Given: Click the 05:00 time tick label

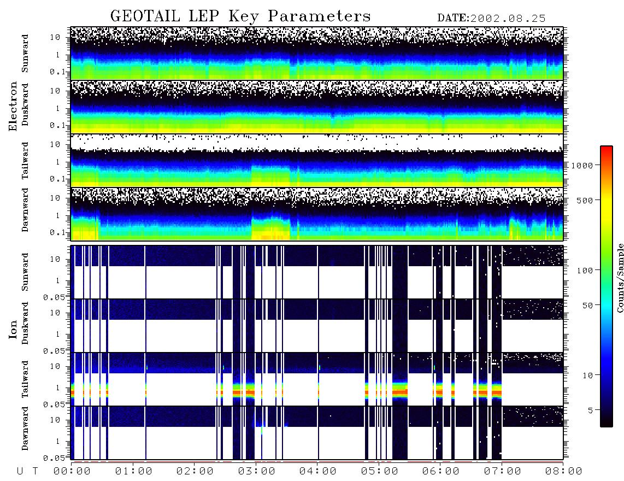Looking at the screenshot, I should click(380, 472).
